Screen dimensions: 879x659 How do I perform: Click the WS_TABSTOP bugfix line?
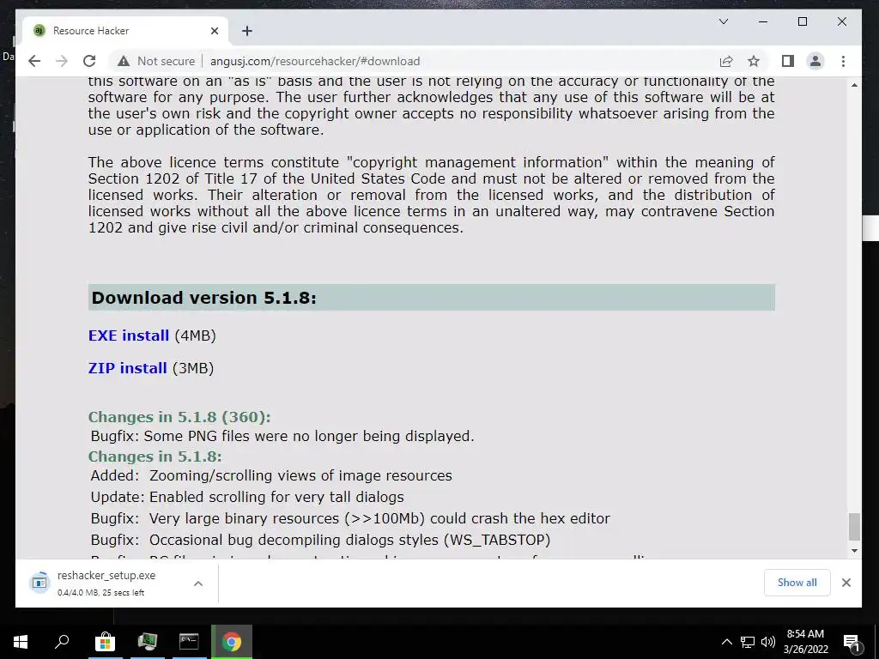pyautogui.click(x=321, y=540)
